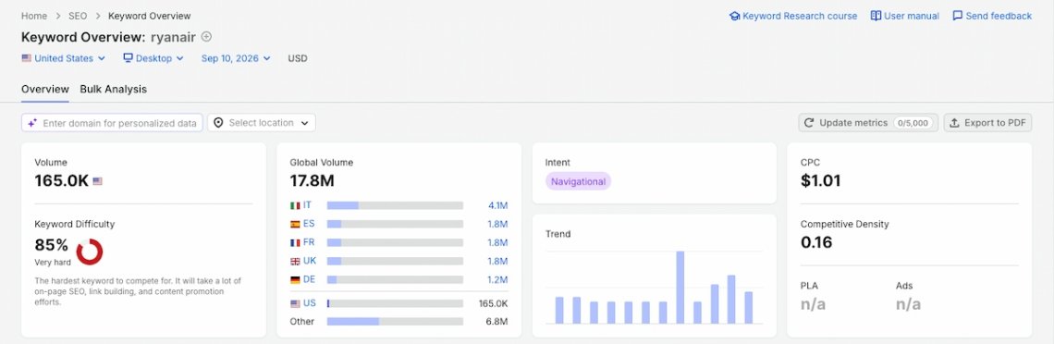Viewport: 1054px width, 344px height.
Task: Click the Update metrics button
Action: point(868,123)
